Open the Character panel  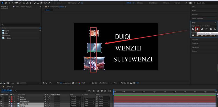point(195,43)
